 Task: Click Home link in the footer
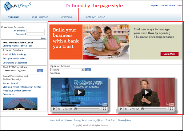point(129,121)
